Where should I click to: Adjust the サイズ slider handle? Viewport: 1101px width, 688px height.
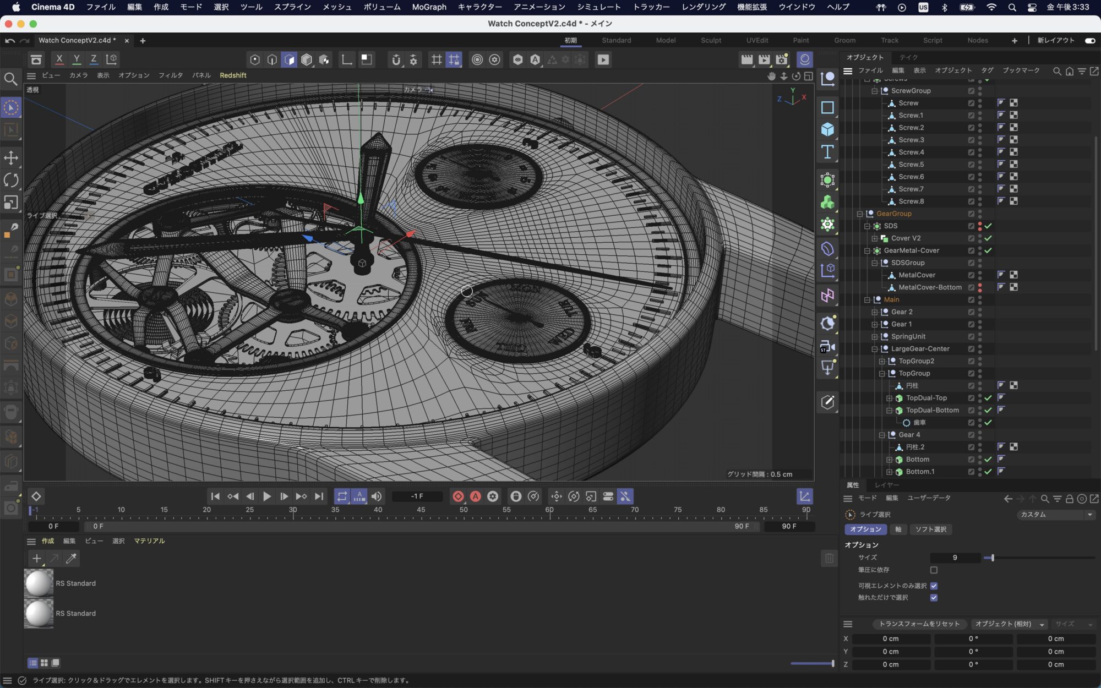click(992, 558)
